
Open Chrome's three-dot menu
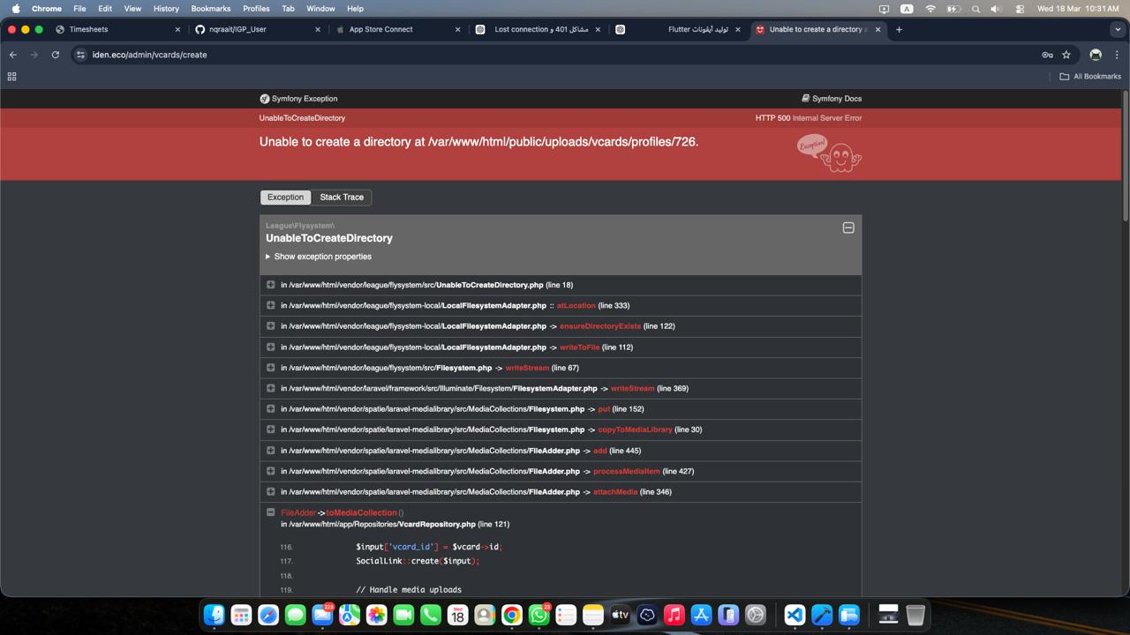(x=1117, y=55)
